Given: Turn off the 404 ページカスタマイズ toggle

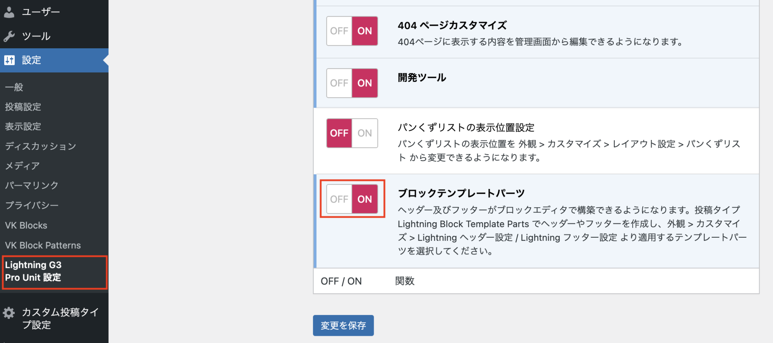Looking at the screenshot, I should point(339,31).
